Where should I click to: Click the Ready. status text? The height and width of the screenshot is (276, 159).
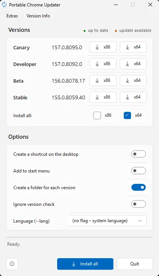point(14,244)
